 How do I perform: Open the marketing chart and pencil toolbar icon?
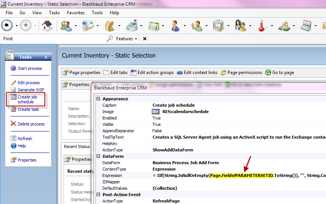(88, 26)
